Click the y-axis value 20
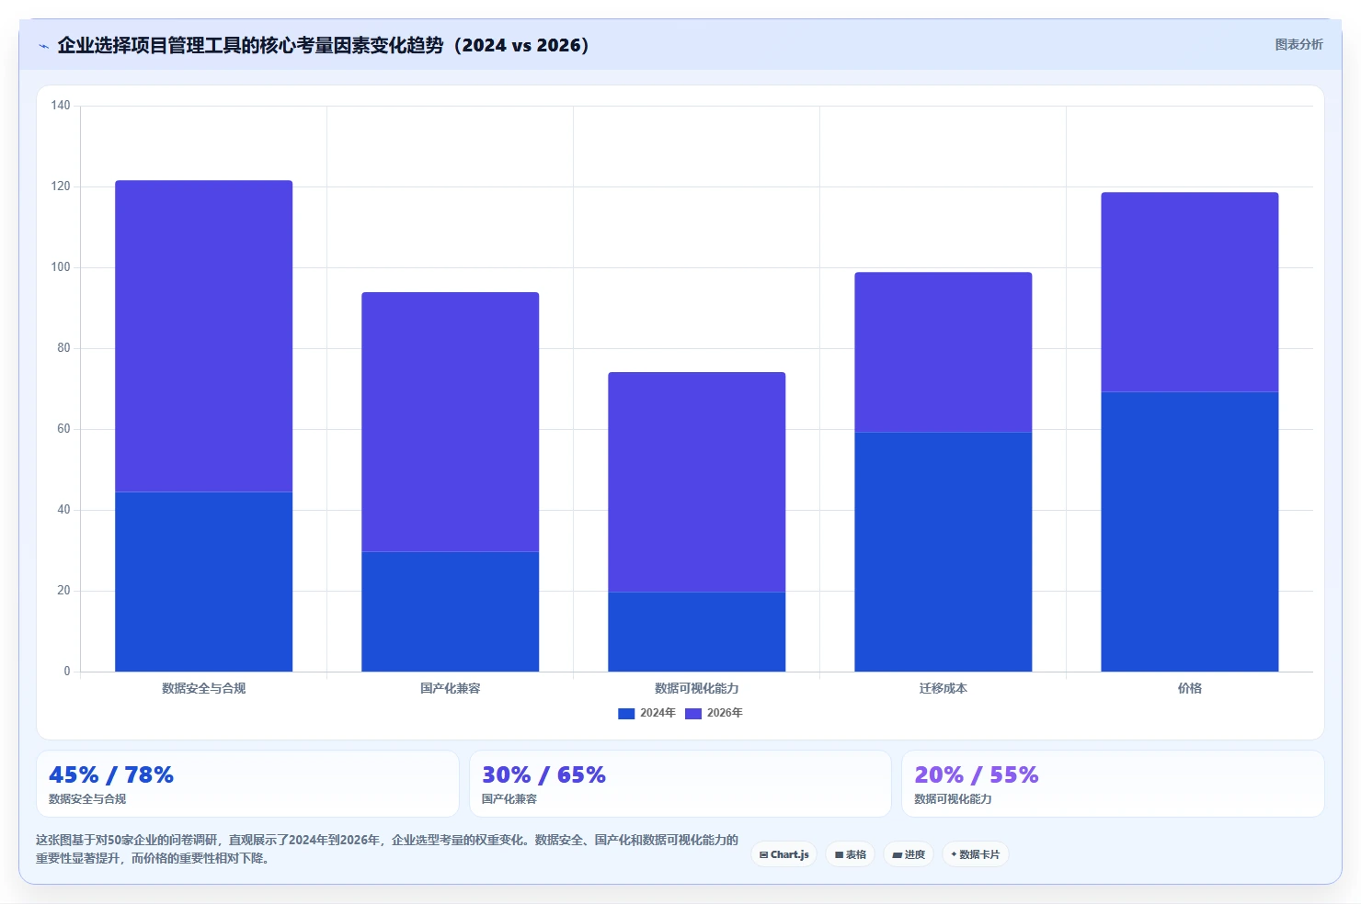Image resolution: width=1361 pixels, height=904 pixels. tap(63, 591)
